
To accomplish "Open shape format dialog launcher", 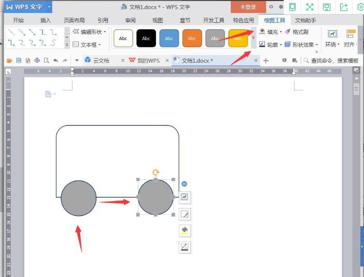I will (317, 52).
